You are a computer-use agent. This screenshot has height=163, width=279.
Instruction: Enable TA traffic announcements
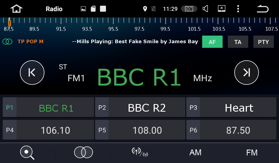[x=238, y=42]
